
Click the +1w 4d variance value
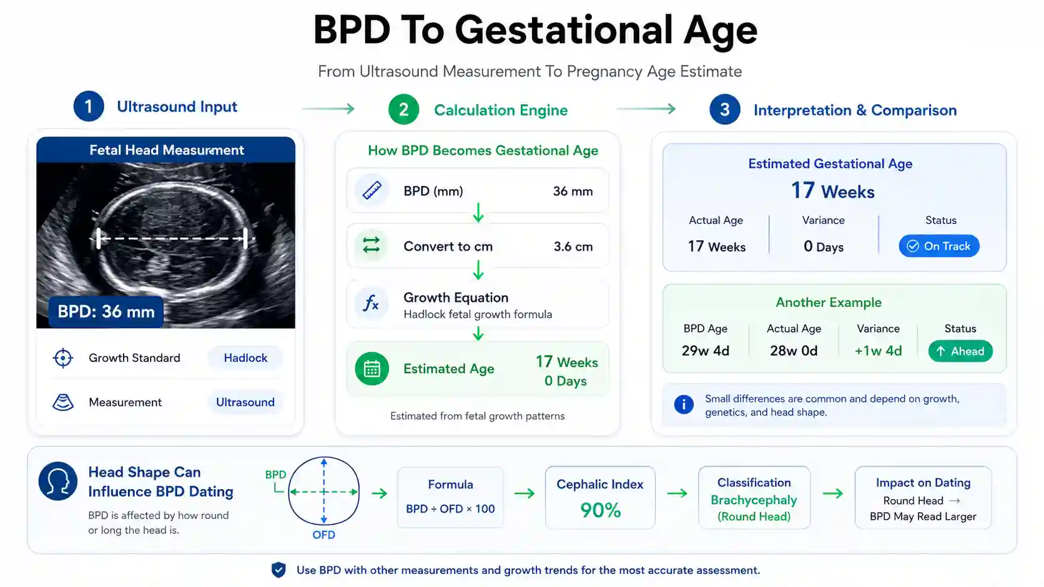coord(878,351)
